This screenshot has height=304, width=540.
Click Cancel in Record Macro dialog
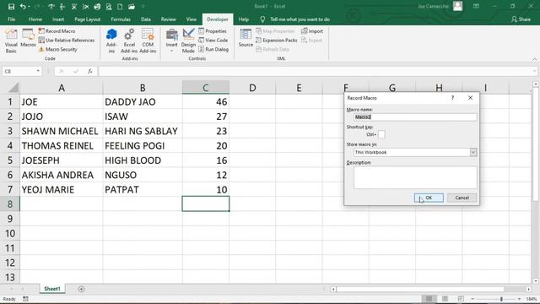pyautogui.click(x=462, y=198)
